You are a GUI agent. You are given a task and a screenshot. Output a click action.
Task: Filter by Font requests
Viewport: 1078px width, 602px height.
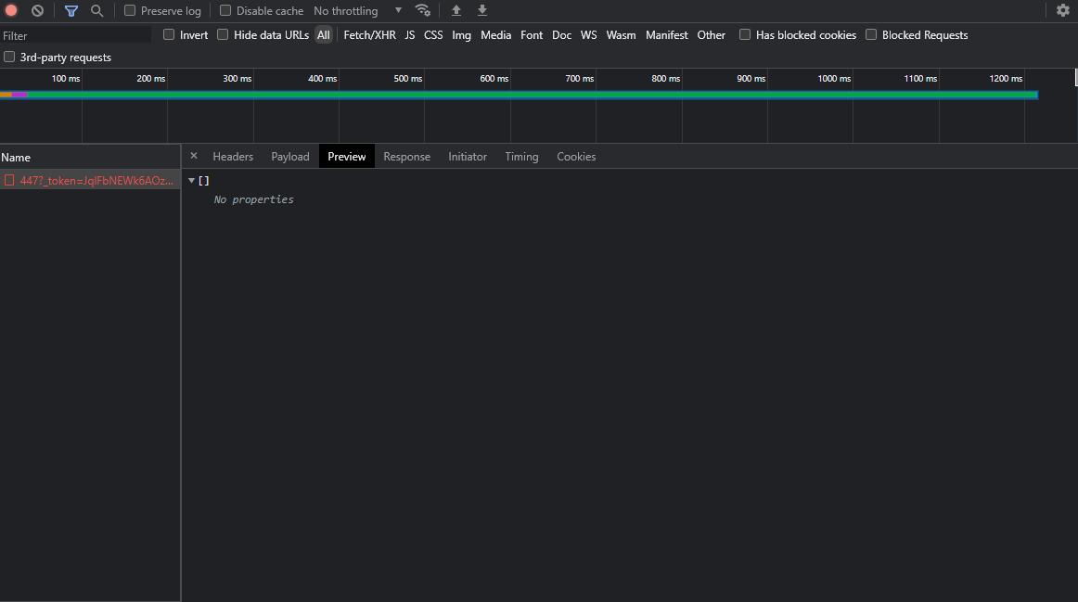pyautogui.click(x=532, y=35)
